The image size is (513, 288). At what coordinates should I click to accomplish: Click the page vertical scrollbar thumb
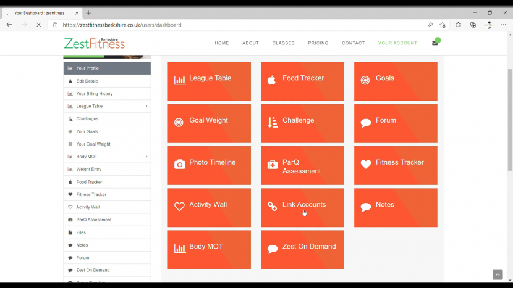510,119
